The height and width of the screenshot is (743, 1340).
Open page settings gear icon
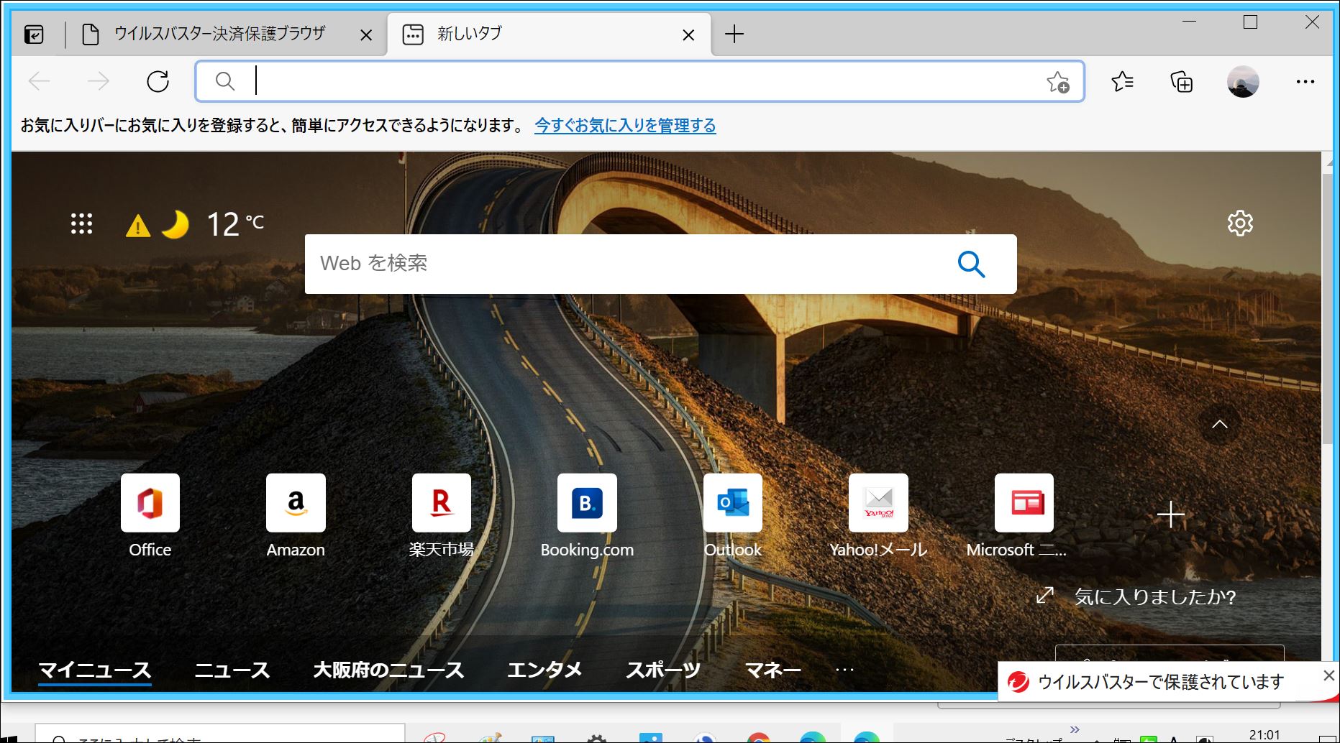[1240, 223]
